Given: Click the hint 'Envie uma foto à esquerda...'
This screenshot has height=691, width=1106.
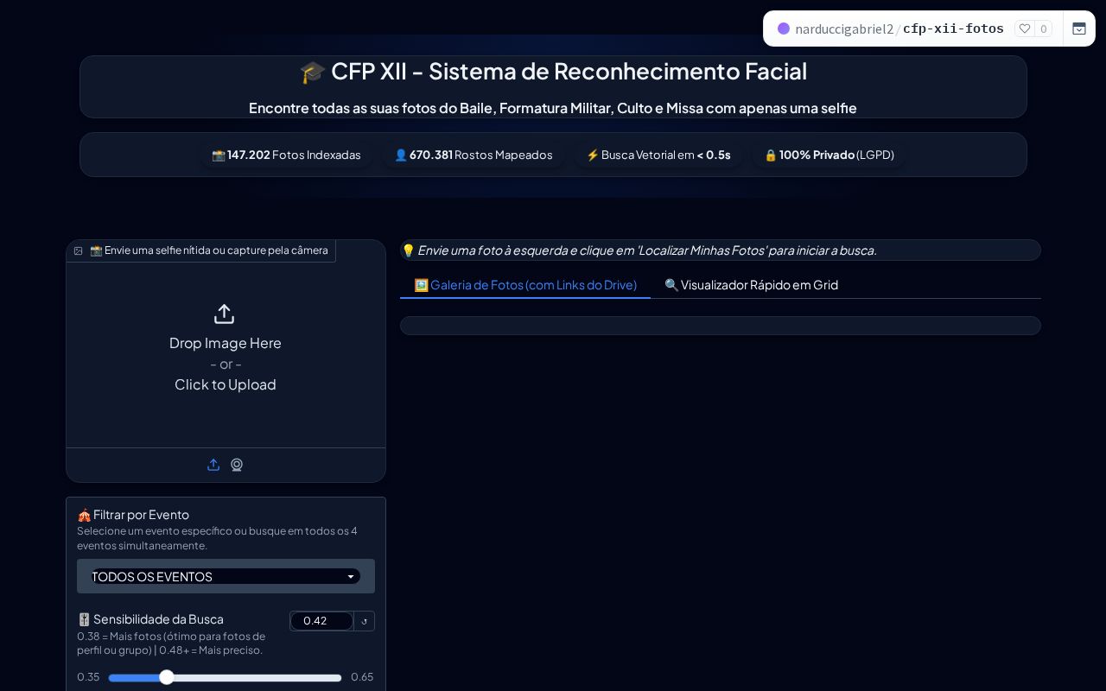Looking at the screenshot, I should click(639, 250).
